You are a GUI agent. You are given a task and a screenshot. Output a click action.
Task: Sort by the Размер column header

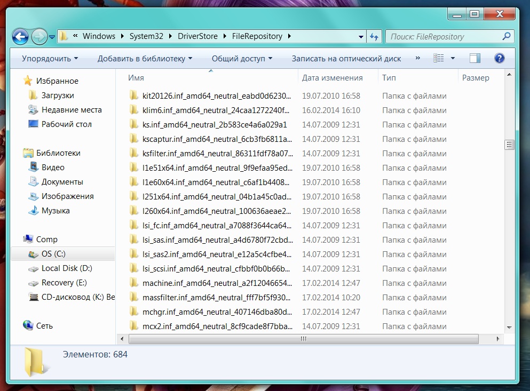point(476,78)
